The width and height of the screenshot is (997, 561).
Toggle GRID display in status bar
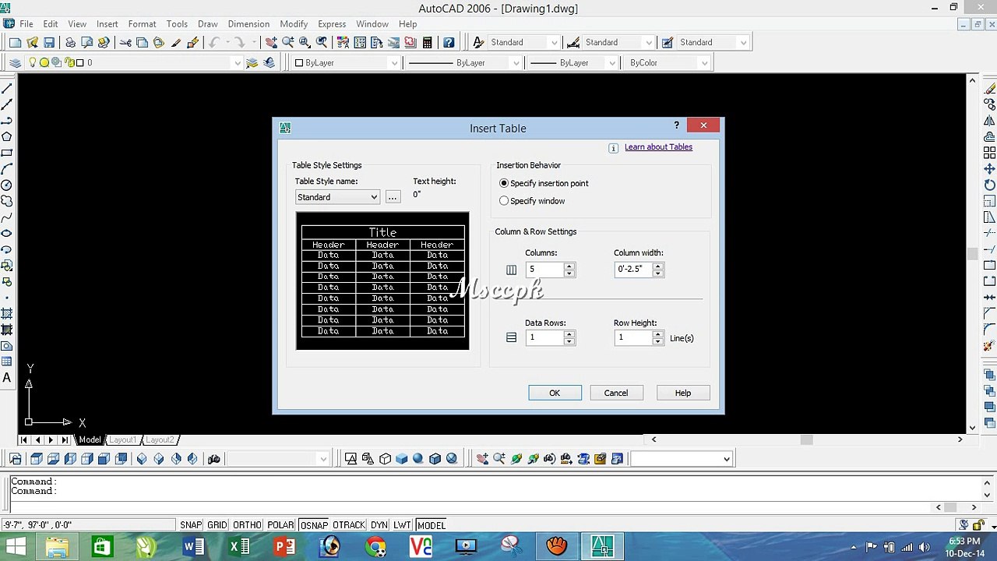click(x=217, y=525)
